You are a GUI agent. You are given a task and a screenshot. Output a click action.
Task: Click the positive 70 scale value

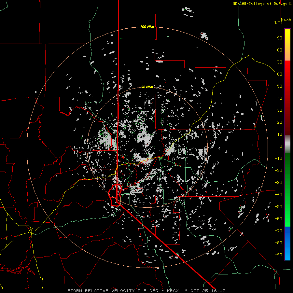click(x=280, y=62)
